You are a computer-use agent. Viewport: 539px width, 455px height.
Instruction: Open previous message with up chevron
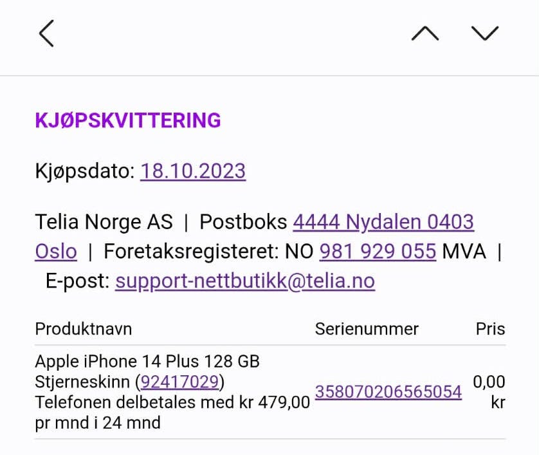425,33
